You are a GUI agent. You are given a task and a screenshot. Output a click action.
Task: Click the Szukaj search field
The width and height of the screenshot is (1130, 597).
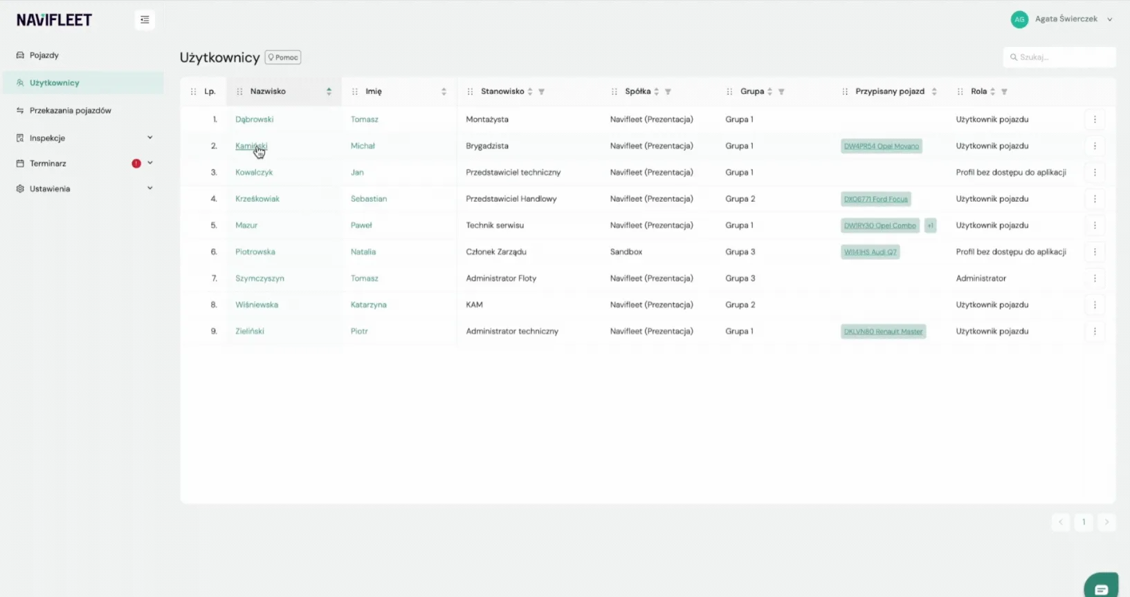tap(1059, 57)
